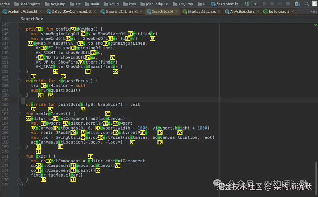Click the Search Everywhere magnifier
The width and height of the screenshot is (318, 197).
click(307, 4)
